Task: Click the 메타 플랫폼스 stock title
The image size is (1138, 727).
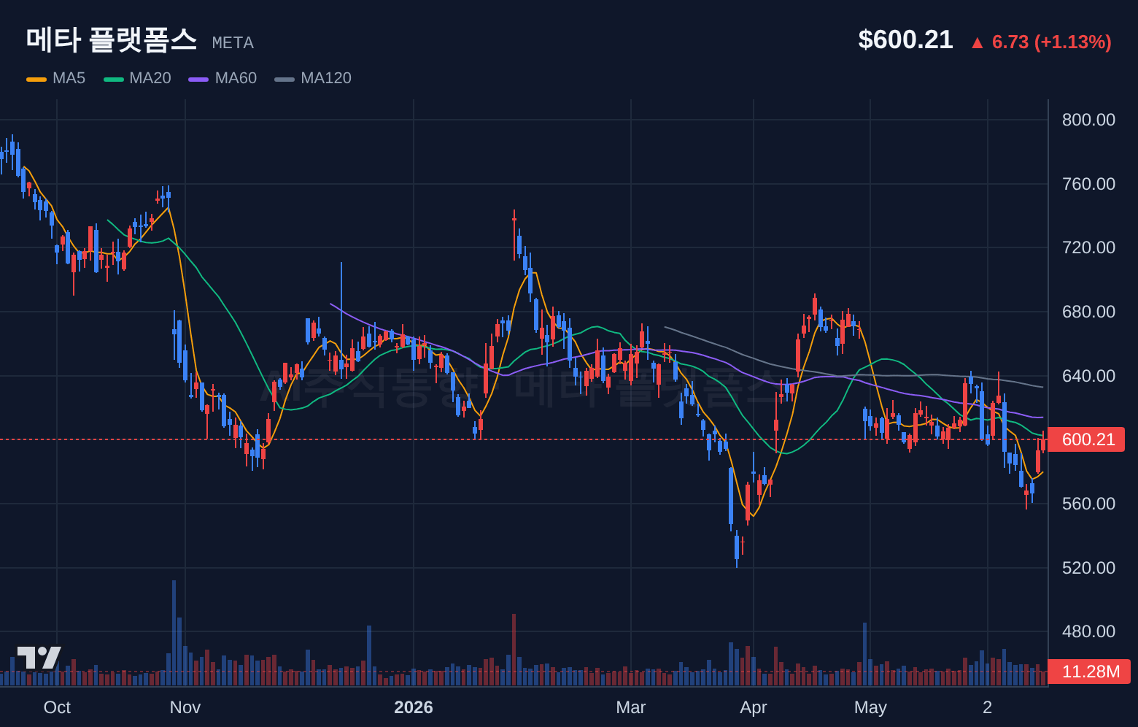Action: [112, 39]
